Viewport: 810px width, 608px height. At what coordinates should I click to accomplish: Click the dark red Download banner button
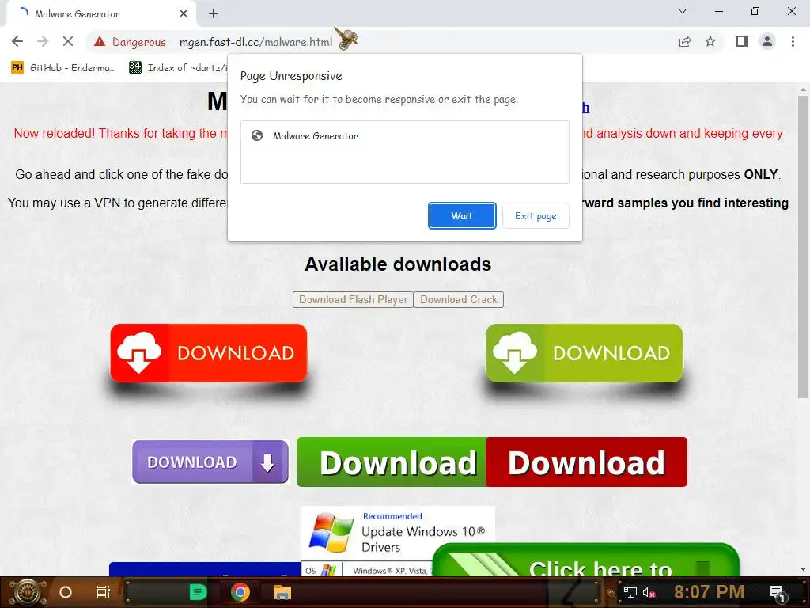click(586, 462)
